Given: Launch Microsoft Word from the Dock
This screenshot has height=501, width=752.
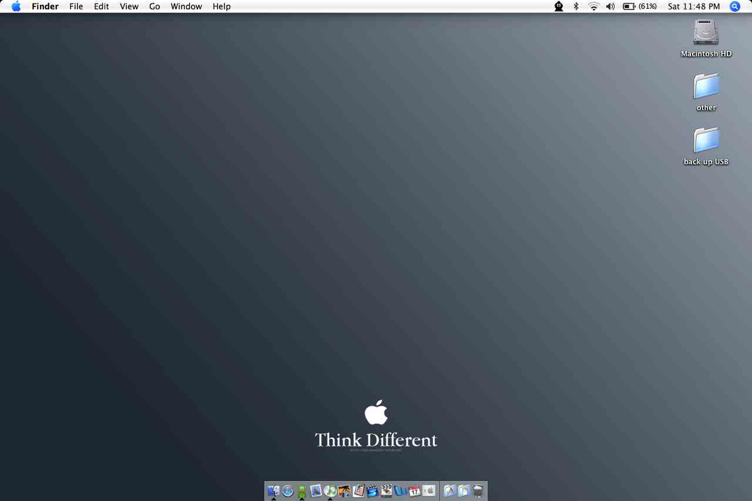Looking at the screenshot, I should pyautogui.click(x=401, y=490).
